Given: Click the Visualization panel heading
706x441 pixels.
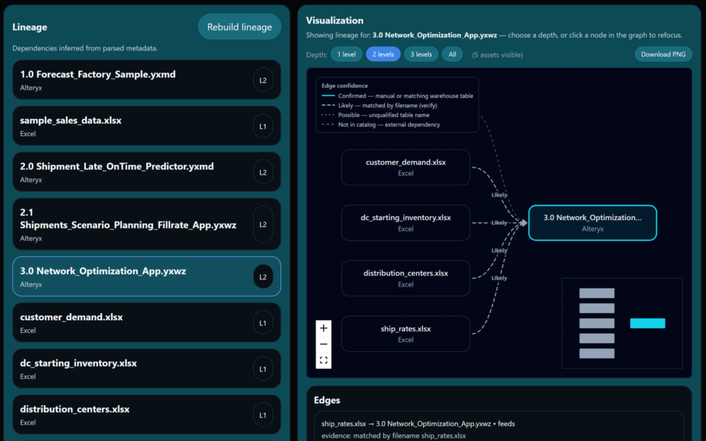Looking at the screenshot, I should (334, 20).
